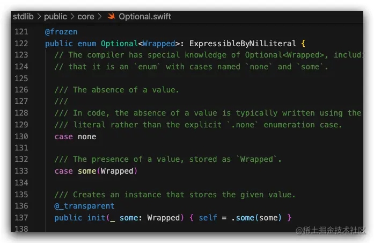Click the self keyword on line 137
The height and width of the screenshot is (243, 374).
pos(208,218)
